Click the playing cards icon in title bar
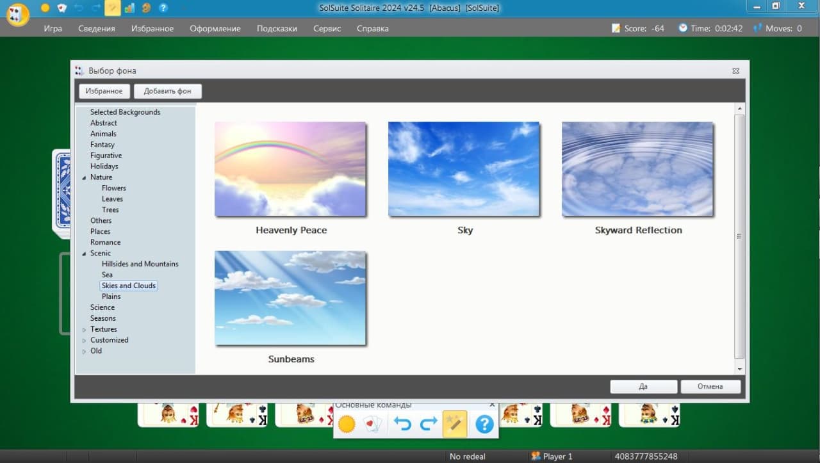 (x=61, y=8)
